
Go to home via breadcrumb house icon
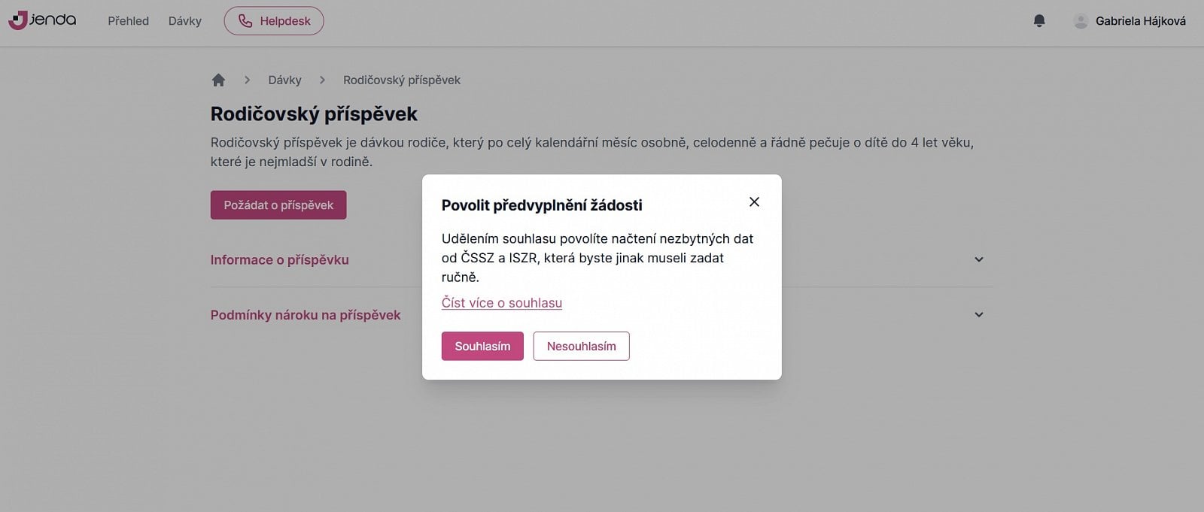pos(218,80)
